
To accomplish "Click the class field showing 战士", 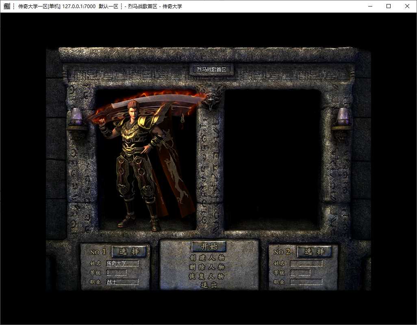I will click(122, 282).
